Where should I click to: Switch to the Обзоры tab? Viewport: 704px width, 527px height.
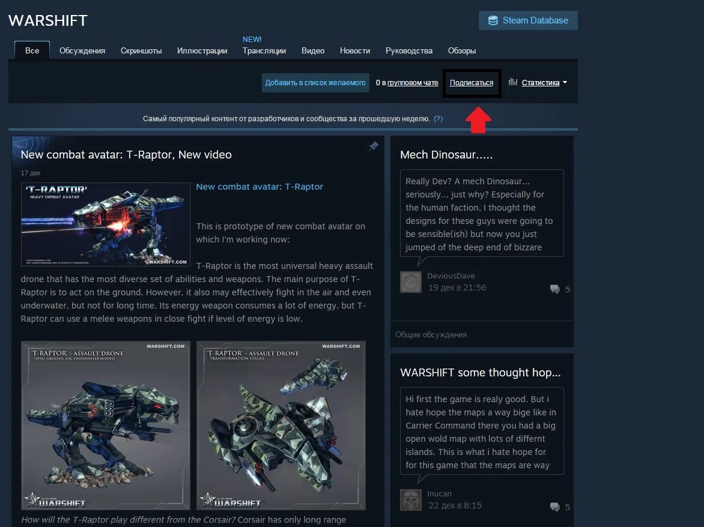pyautogui.click(x=462, y=50)
